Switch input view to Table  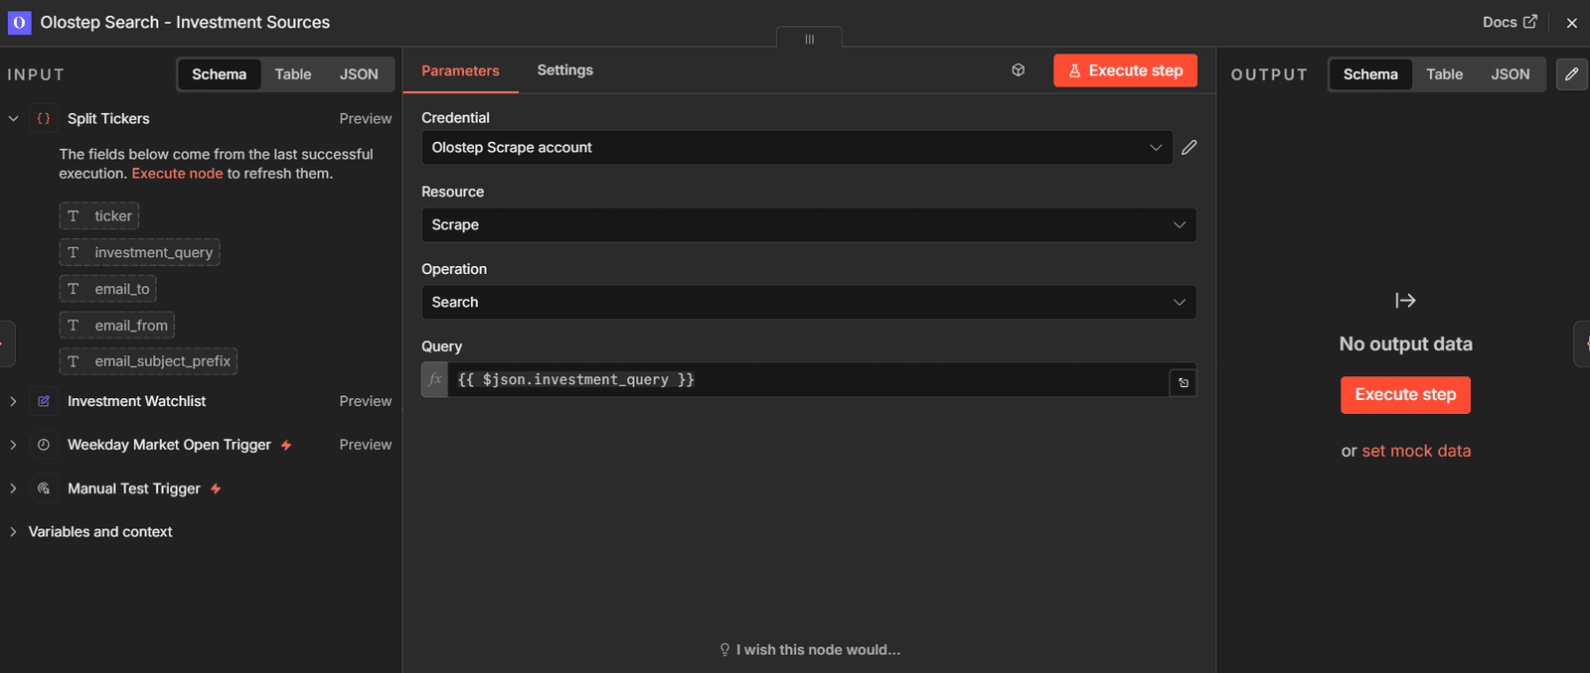coord(293,74)
